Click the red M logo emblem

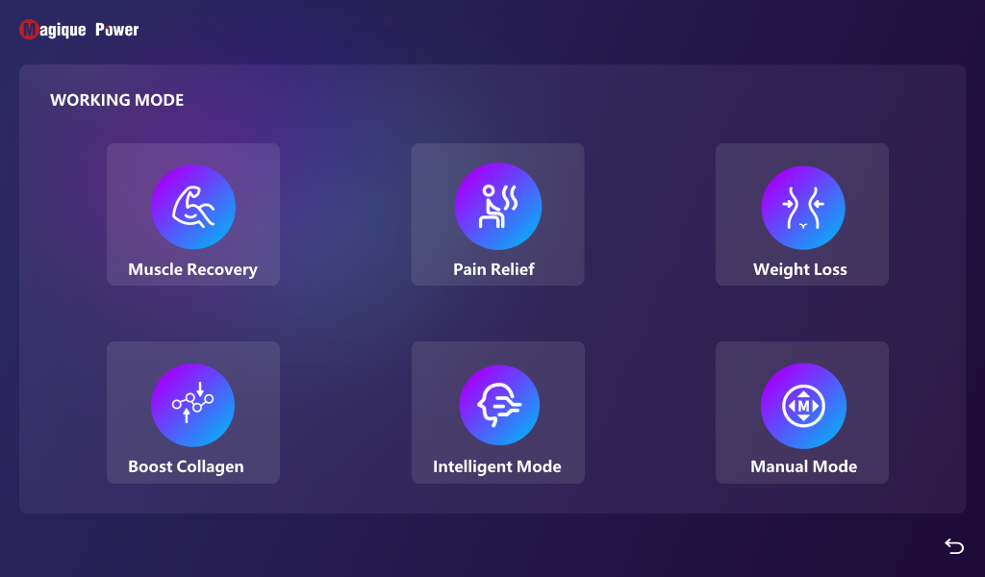pyautogui.click(x=29, y=30)
